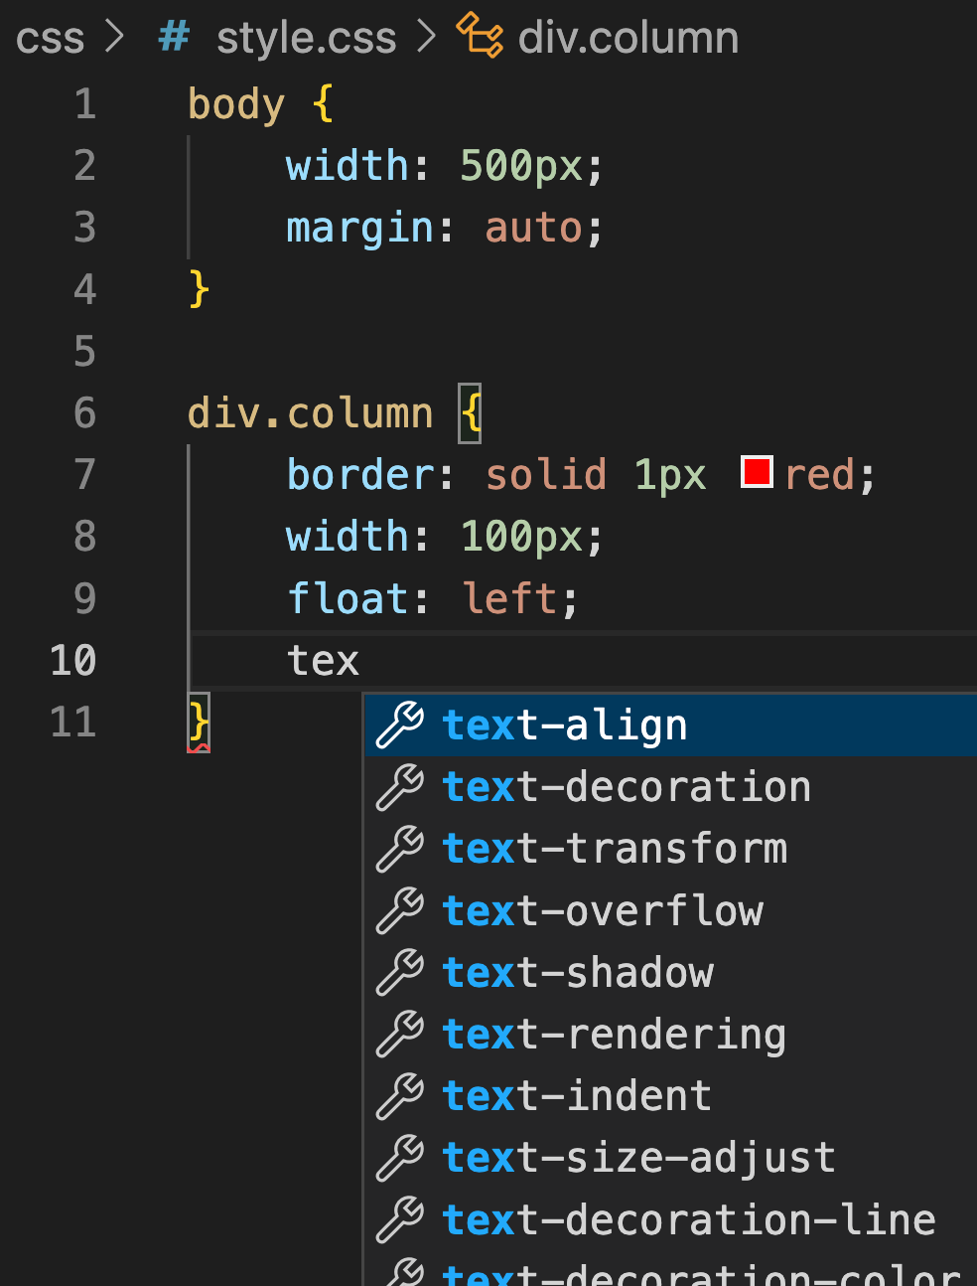Open the css folder breadcrumb

(x=51, y=39)
